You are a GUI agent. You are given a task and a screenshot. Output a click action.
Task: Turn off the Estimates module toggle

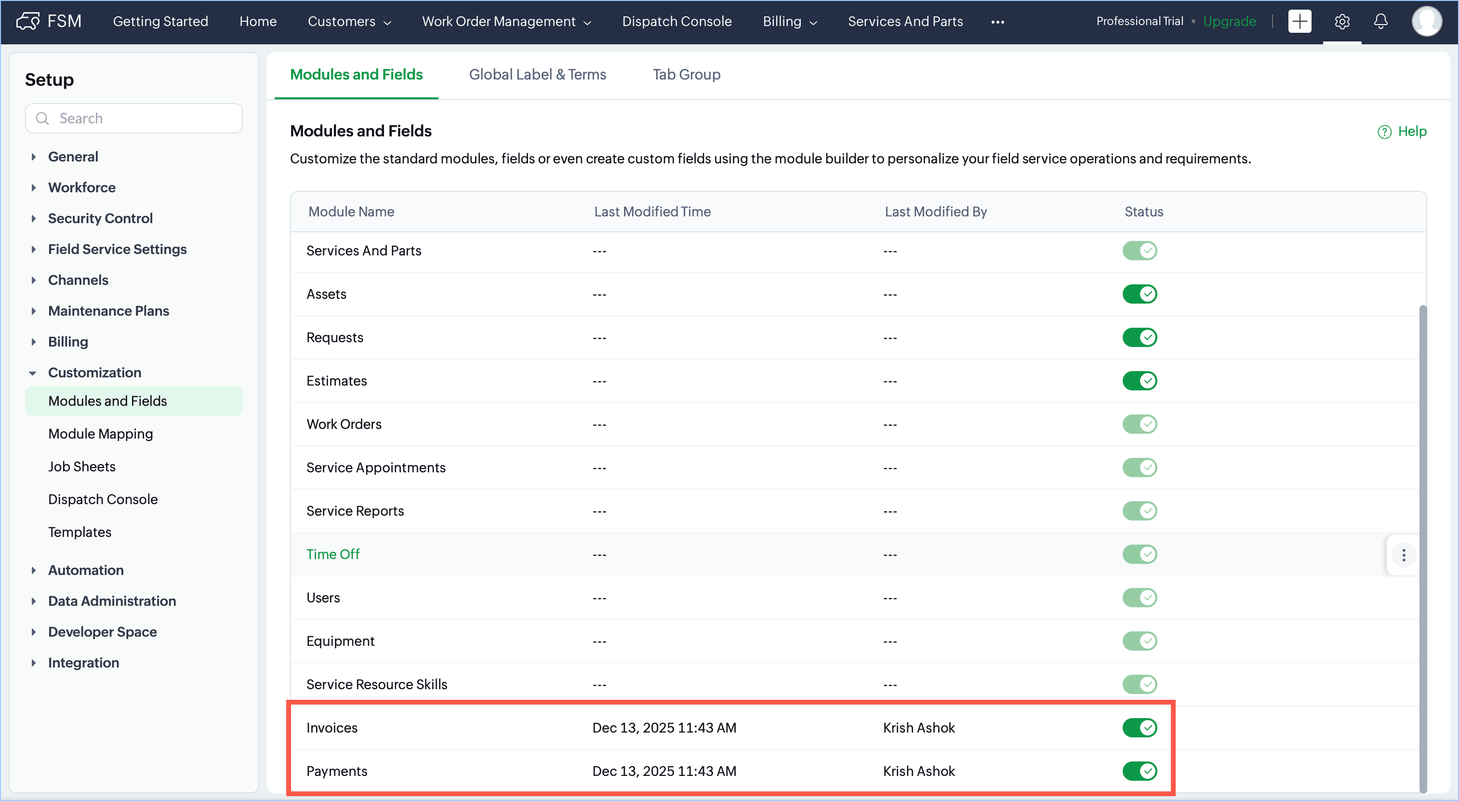pyautogui.click(x=1140, y=381)
